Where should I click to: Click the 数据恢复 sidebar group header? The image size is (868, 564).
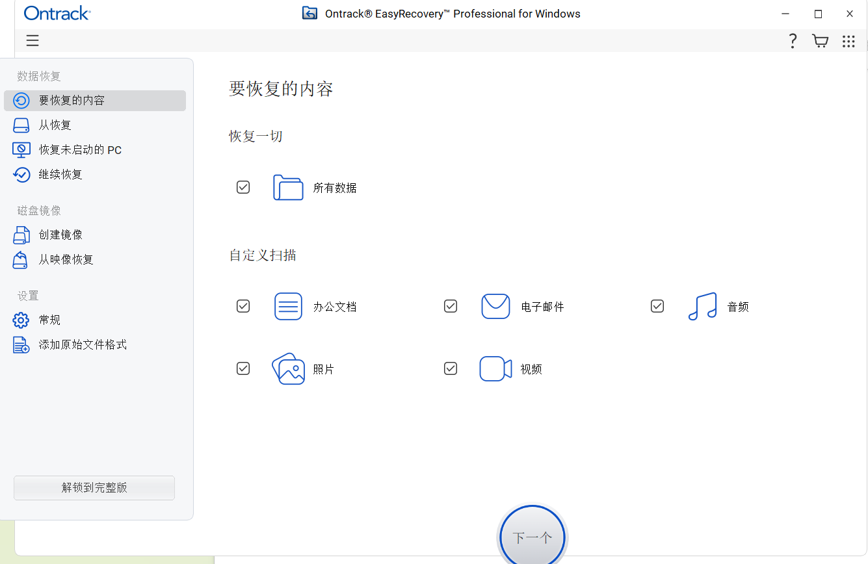[x=39, y=76]
